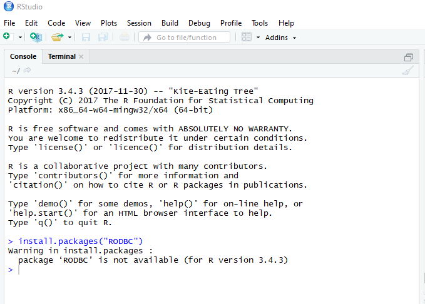Close the Terminal tab
425x304 pixels.
[81, 57]
